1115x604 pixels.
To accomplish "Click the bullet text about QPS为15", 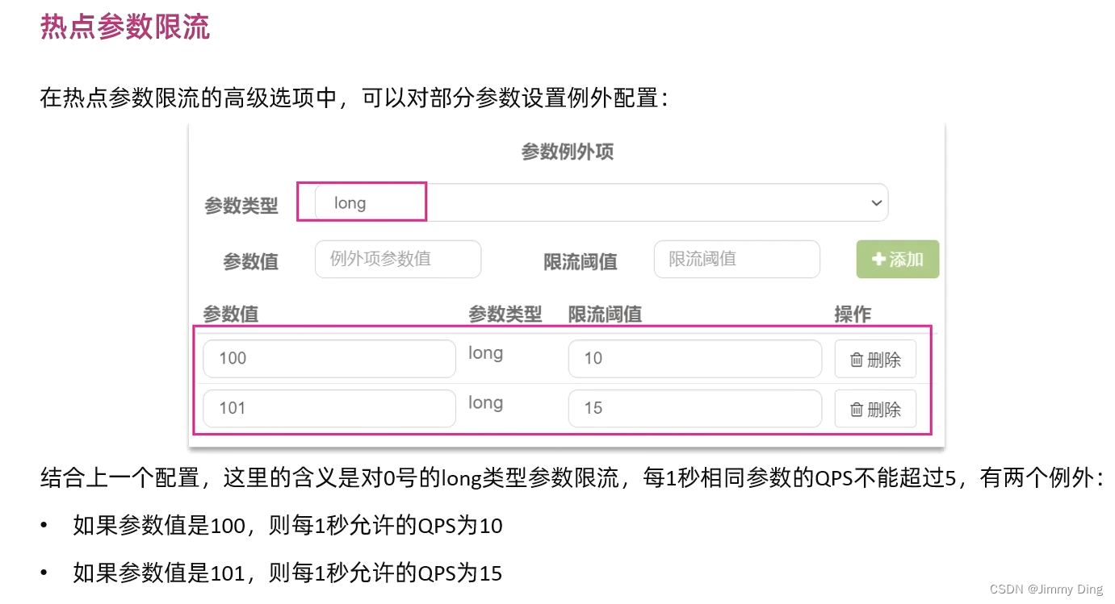I will 287,573.
